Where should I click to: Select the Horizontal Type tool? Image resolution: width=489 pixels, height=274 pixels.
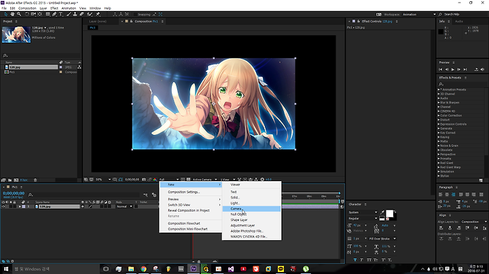[x=61, y=14]
